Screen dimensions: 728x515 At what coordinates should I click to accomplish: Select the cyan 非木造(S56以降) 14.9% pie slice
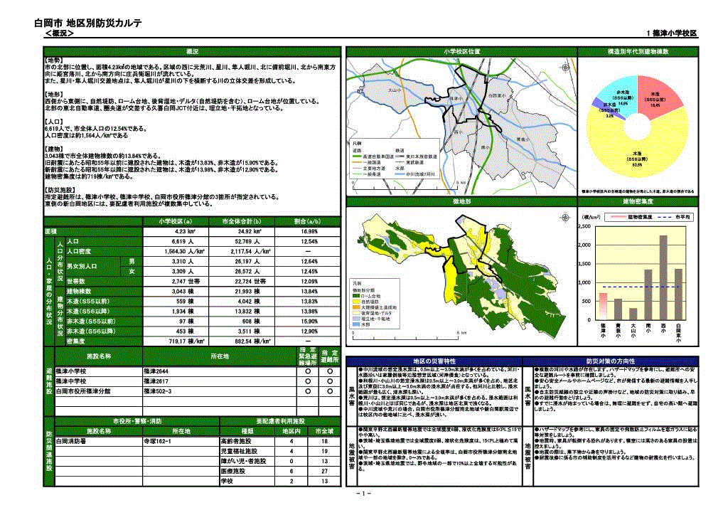(x=620, y=95)
